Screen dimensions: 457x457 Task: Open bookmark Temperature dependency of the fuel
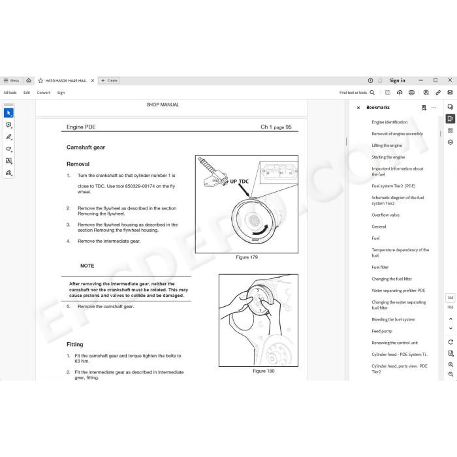click(400, 253)
